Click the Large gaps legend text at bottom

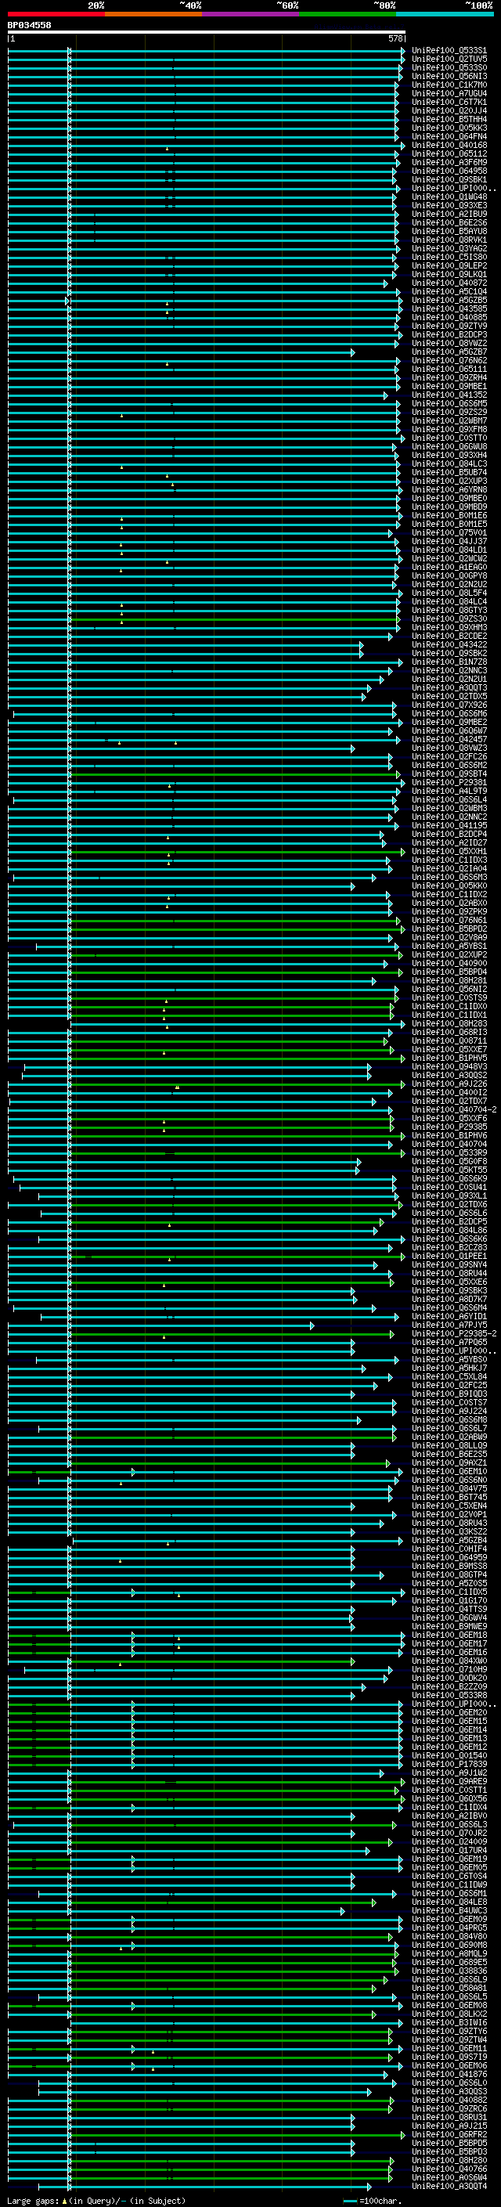click(x=96, y=2200)
